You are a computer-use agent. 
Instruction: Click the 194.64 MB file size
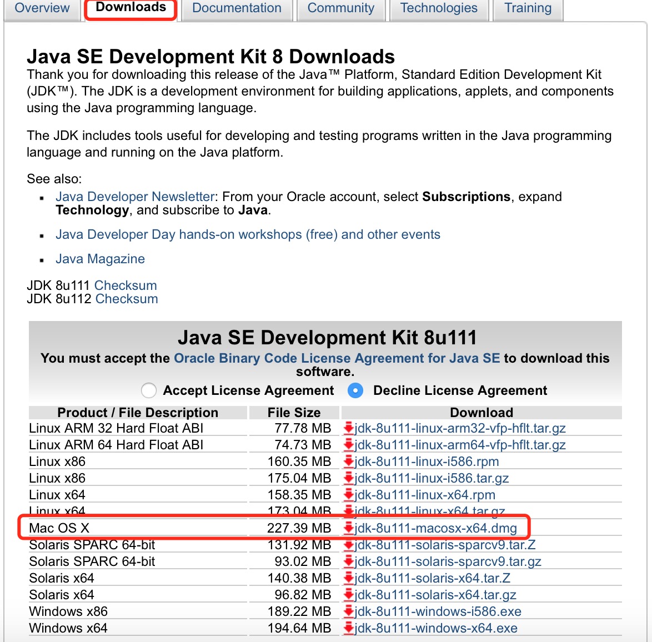299,628
